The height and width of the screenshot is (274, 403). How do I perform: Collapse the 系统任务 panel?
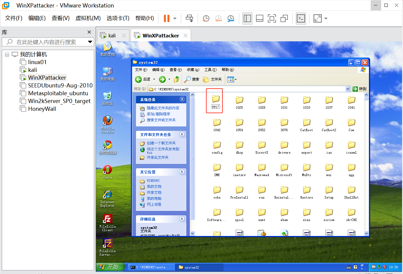[x=182, y=99]
